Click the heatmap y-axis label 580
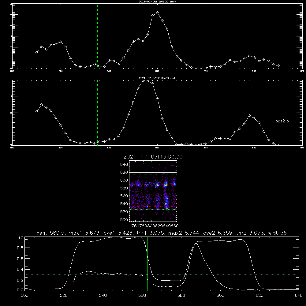The image size is (306, 306). pos(124,188)
